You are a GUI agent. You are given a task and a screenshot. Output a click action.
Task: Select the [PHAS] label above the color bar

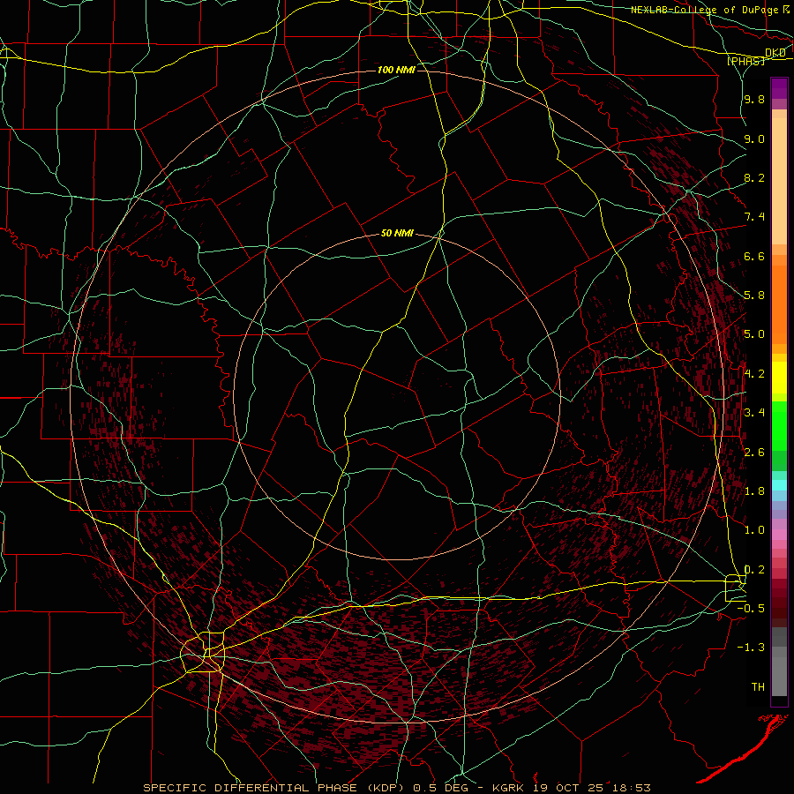point(745,61)
